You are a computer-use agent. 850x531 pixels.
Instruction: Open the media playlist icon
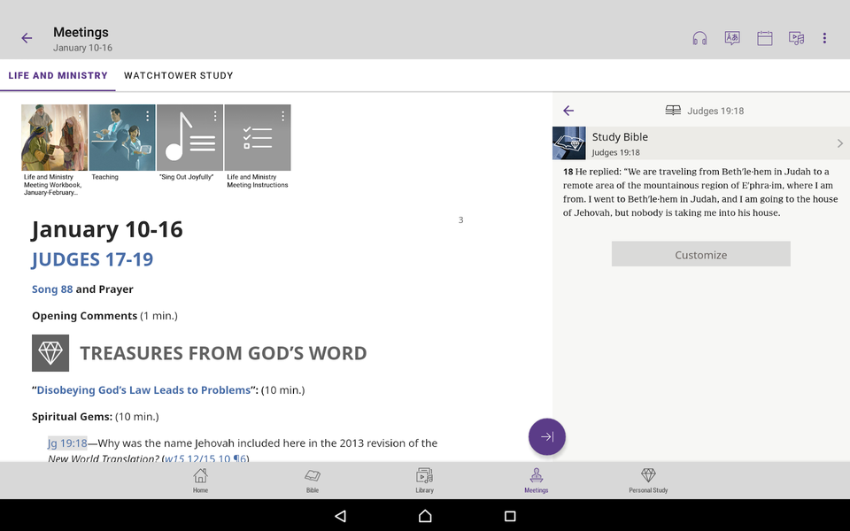coord(797,38)
